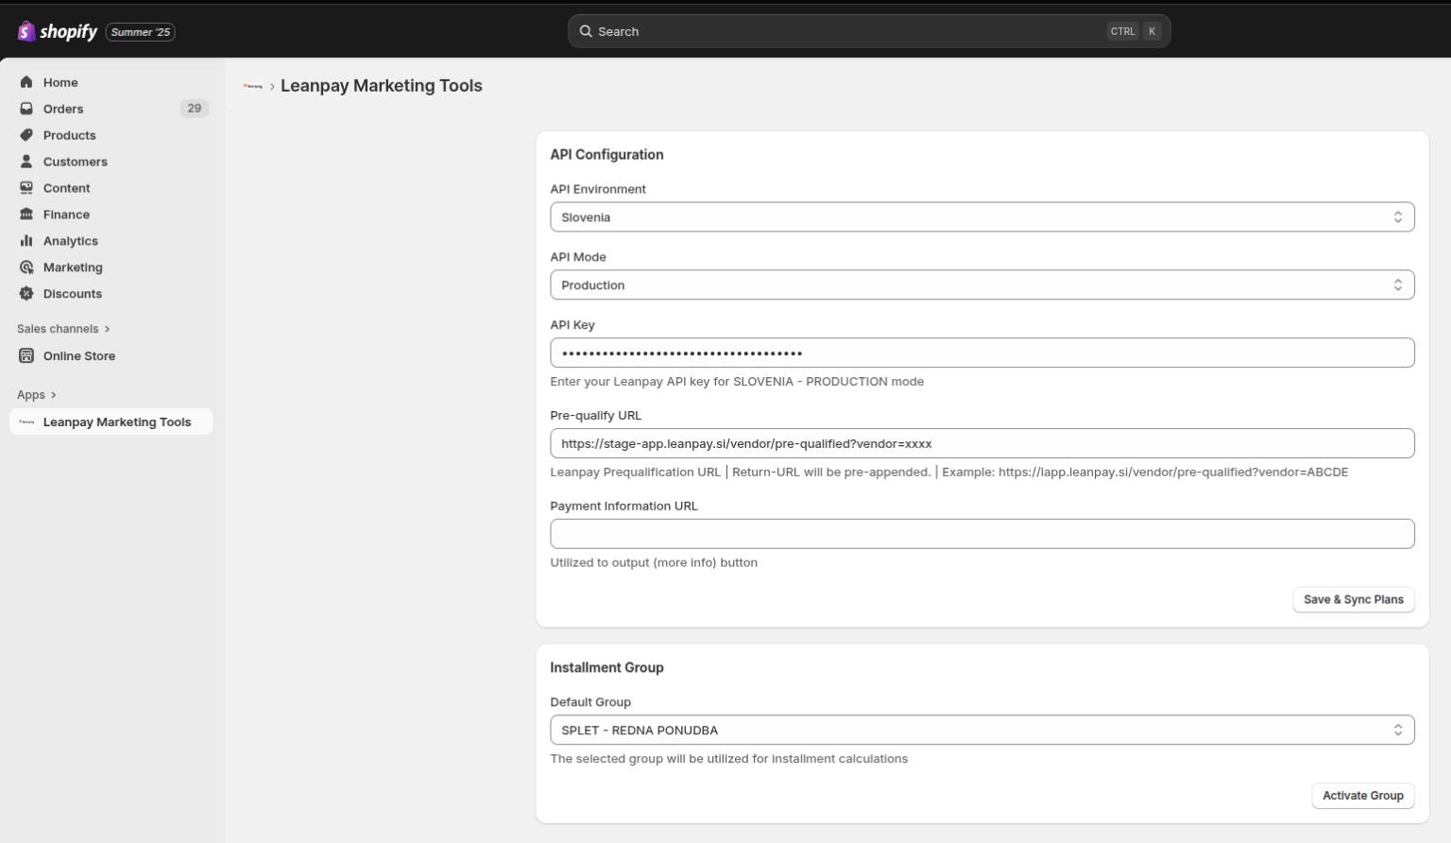Expand the Sales channels section
Image resolution: width=1451 pixels, height=843 pixels.
[x=63, y=329]
